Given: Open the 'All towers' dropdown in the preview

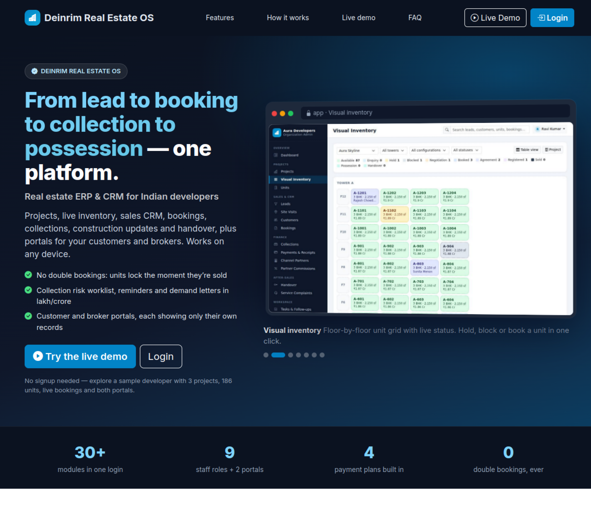Looking at the screenshot, I should (x=393, y=150).
